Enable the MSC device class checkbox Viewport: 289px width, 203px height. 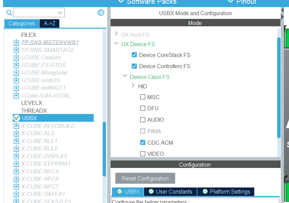143,97
